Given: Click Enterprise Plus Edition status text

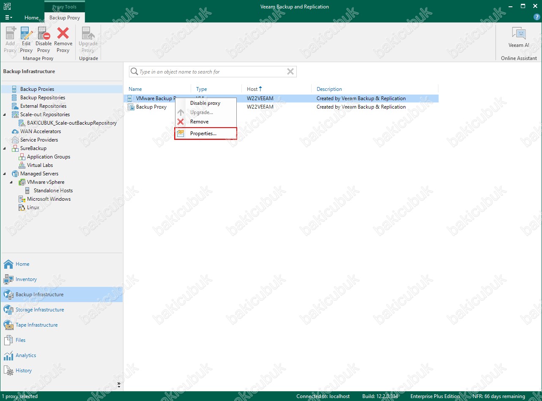Looking at the screenshot, I should [435, 396].
